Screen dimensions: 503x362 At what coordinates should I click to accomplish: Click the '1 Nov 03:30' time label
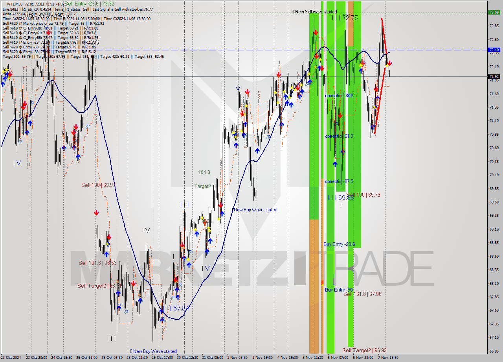[238, 358]
